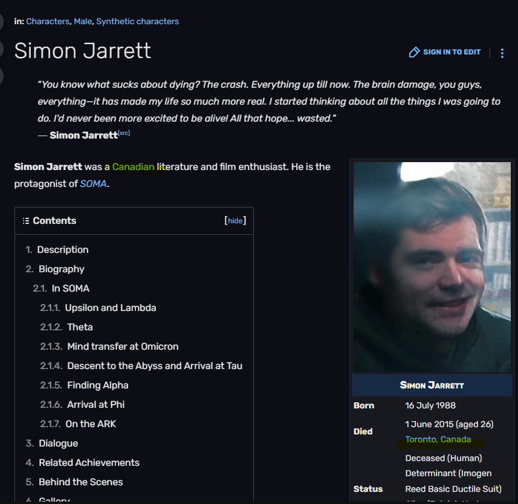518x504 pixels.
Task: Jump to Related Achievements section
Action: pos(89,463)
